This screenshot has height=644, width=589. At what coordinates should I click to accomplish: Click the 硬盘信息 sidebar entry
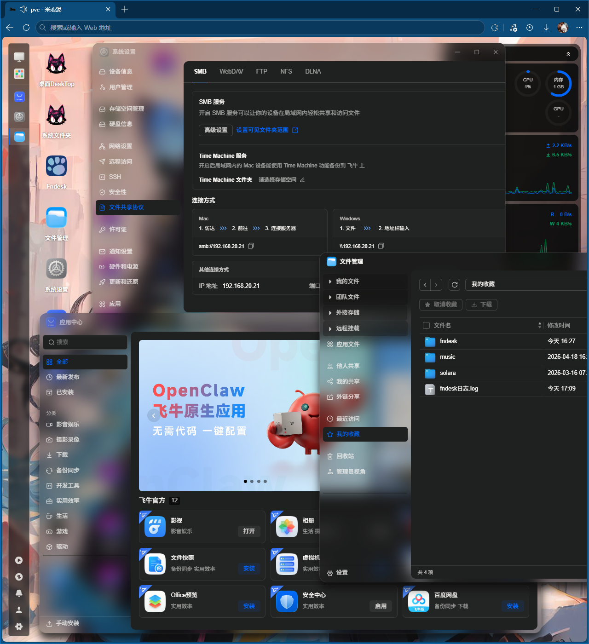[121, 124]
